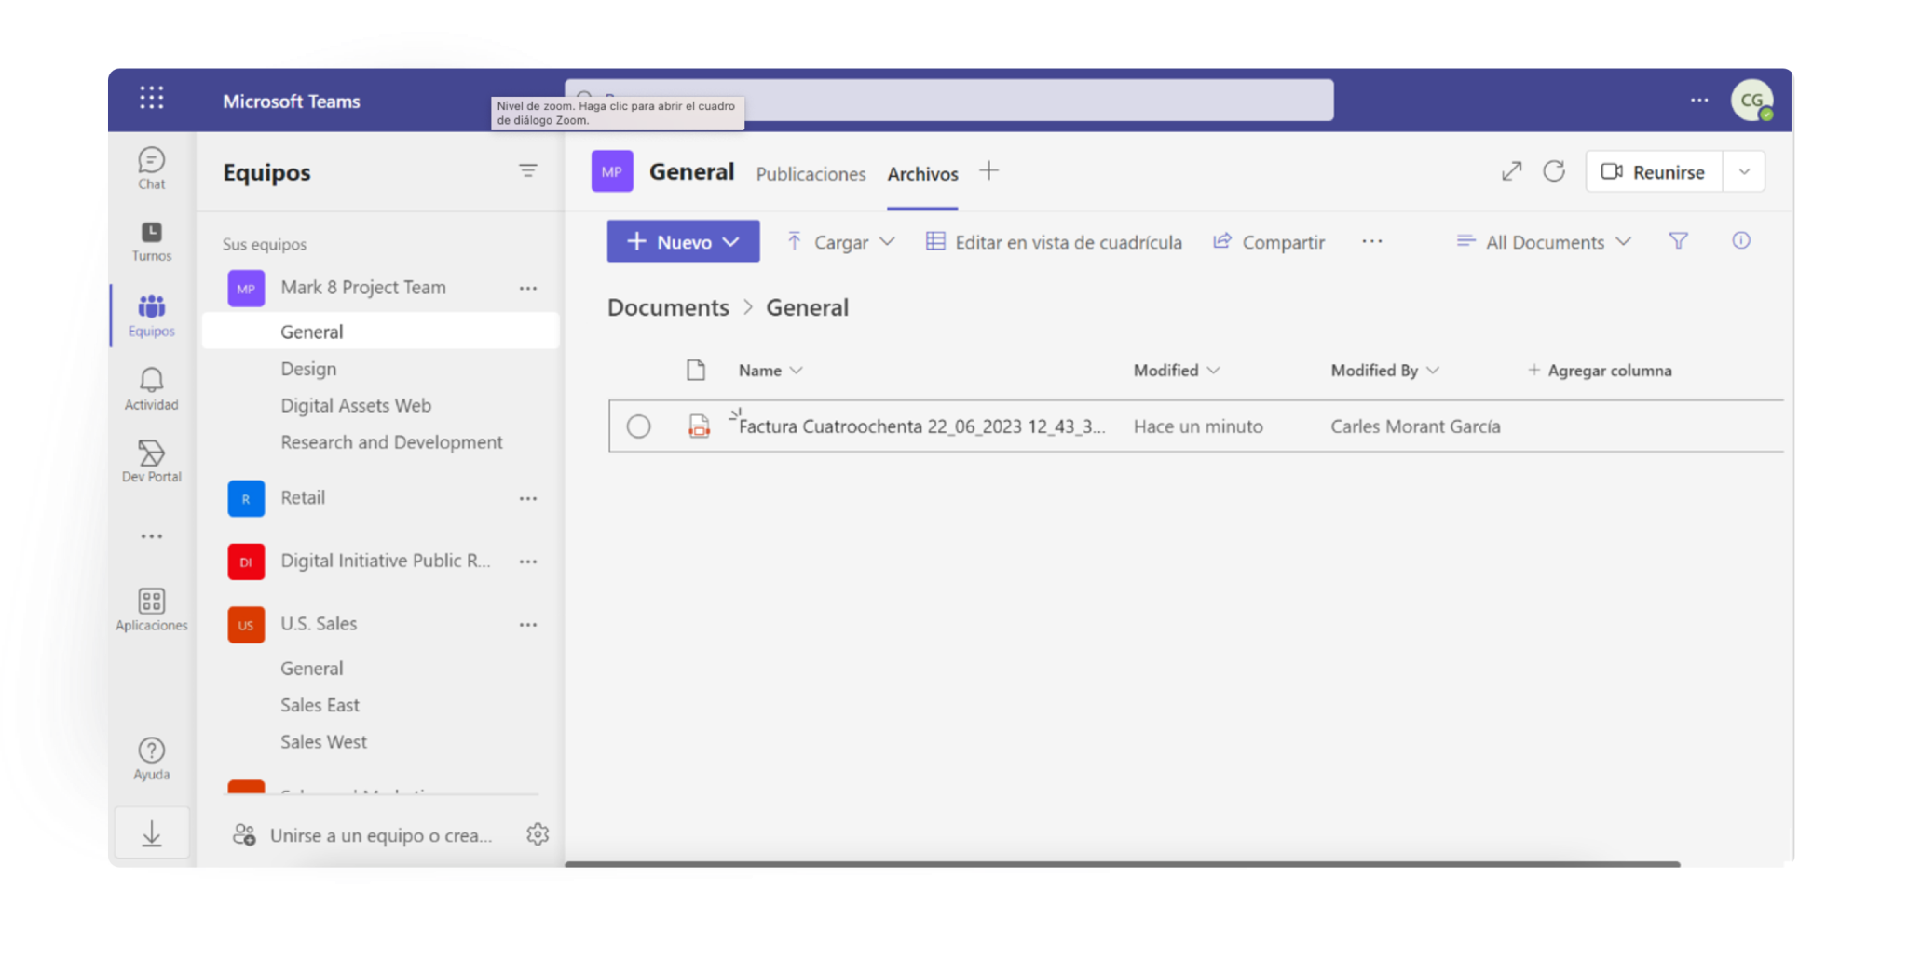Open the Chat icon in sidebar
Viewport: 1908px width, 961px height.
click(151, 168)
